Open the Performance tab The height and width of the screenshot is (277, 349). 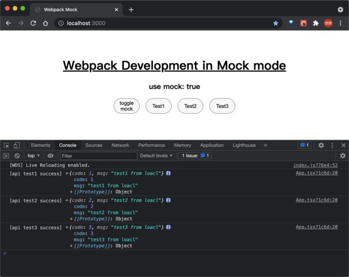pos(151,145)
